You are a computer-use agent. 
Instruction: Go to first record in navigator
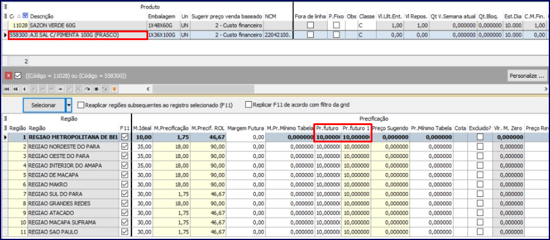click(x=7, y=89)
